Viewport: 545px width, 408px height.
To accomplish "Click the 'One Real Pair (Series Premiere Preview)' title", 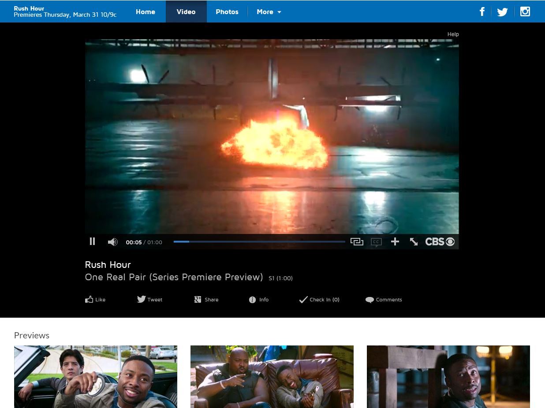I will click(x=174, y=277).
